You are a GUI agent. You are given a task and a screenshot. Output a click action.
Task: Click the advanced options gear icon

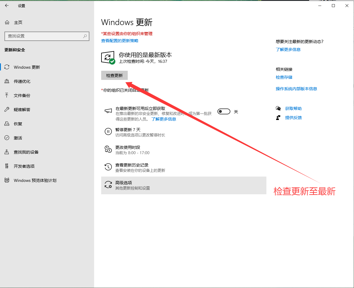coord(108,185)
